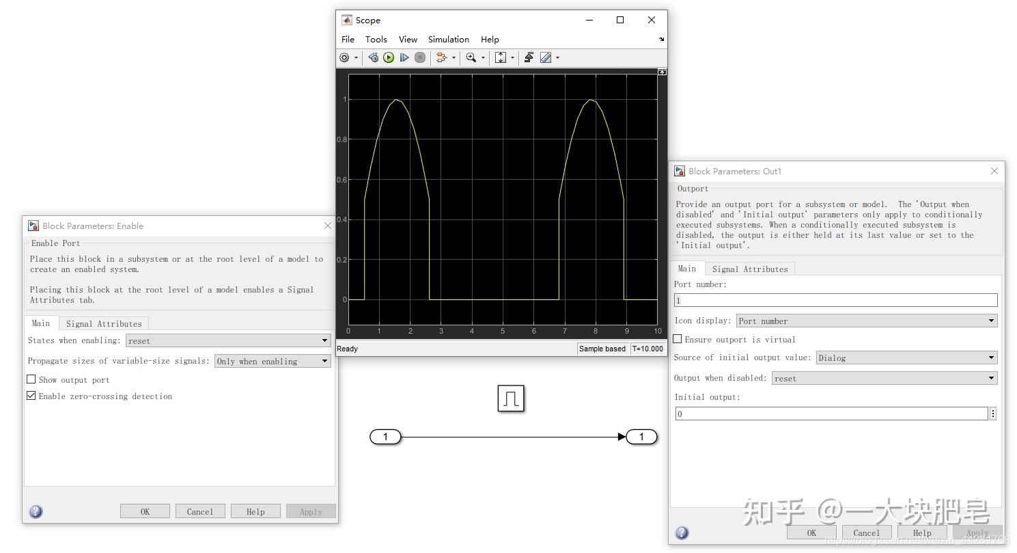Click the Port number input field
Image resolution: width=1017 pixels, height=553 pixels.
point(835,300)
